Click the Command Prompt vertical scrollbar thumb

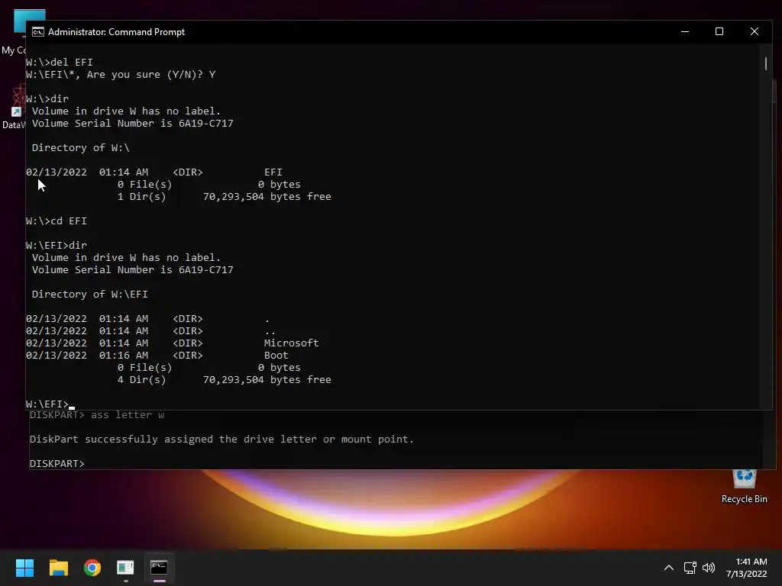point(765,63)
